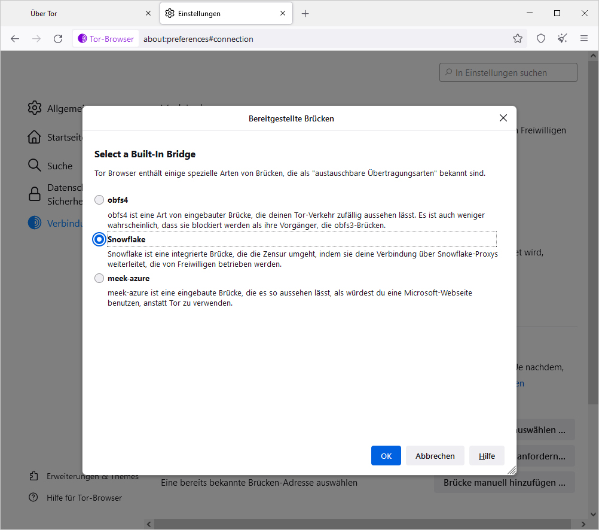Click the In Einstellungen suchen field
Viewport: 599px width, 530px height.
pyautogui.click(x=508, y=72)
